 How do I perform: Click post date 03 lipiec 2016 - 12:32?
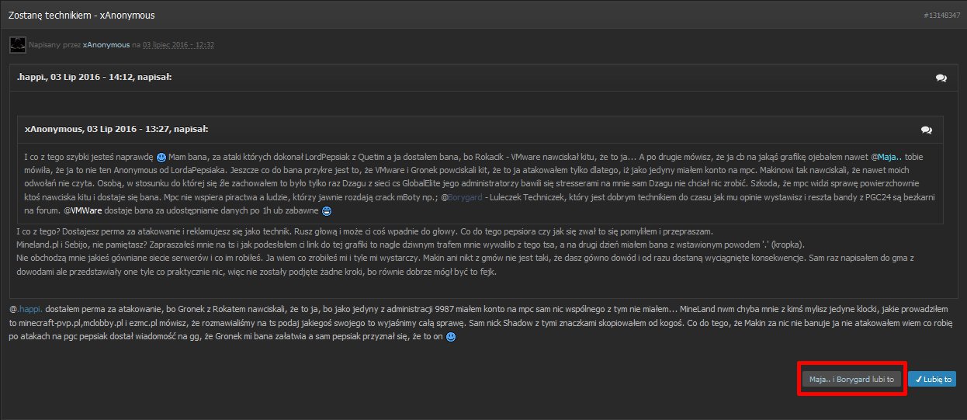click(178, 45)
